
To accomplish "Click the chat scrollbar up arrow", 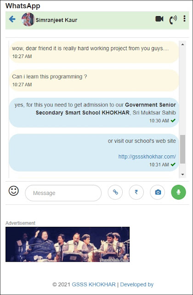I will 182,44.
